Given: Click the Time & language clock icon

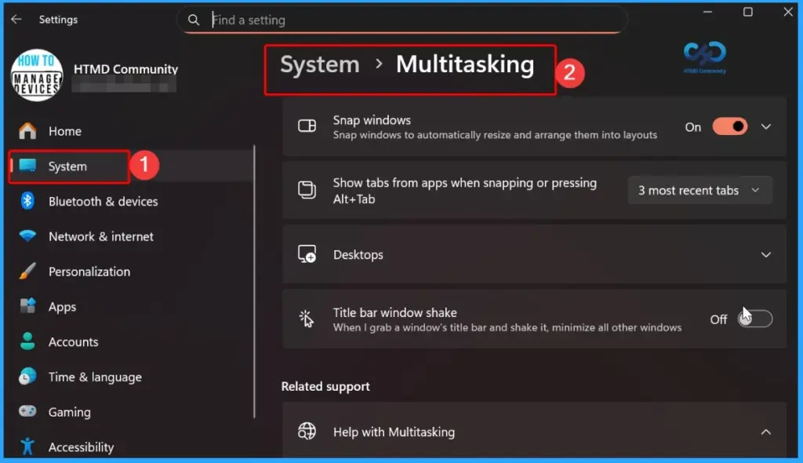Looking at the screenshot, I should pos(27,377).
